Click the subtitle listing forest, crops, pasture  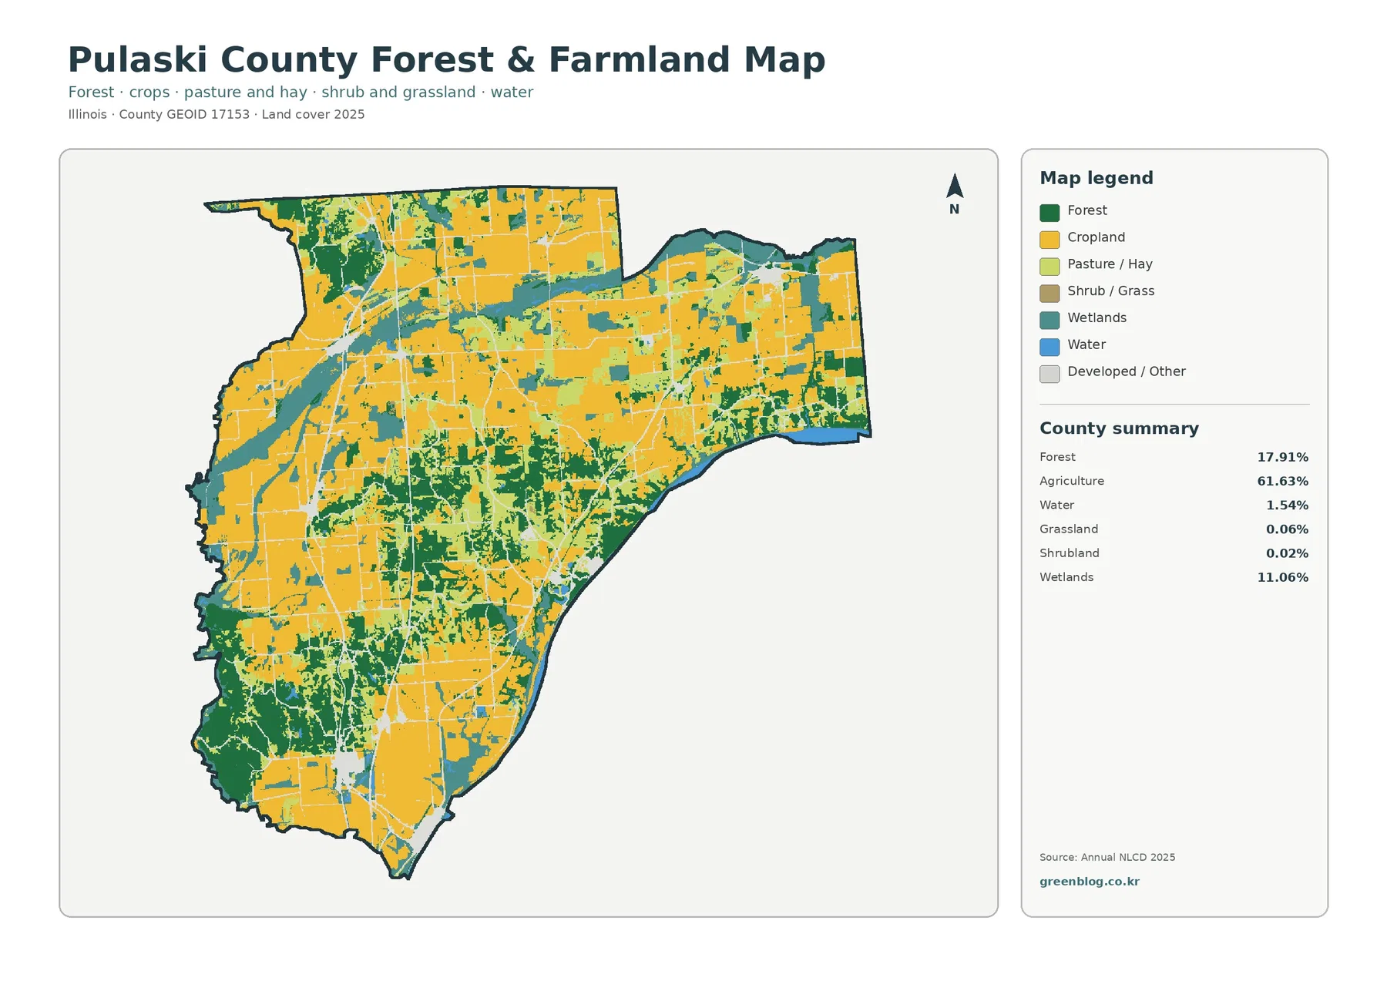301,92
